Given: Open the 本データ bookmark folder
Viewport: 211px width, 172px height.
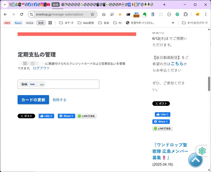Looking at the screenshot, I should click(x=67, y=23).
